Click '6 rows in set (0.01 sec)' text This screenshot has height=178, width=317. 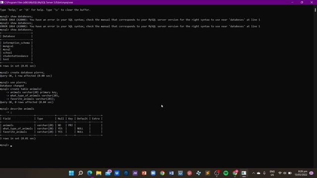[18, 66]
